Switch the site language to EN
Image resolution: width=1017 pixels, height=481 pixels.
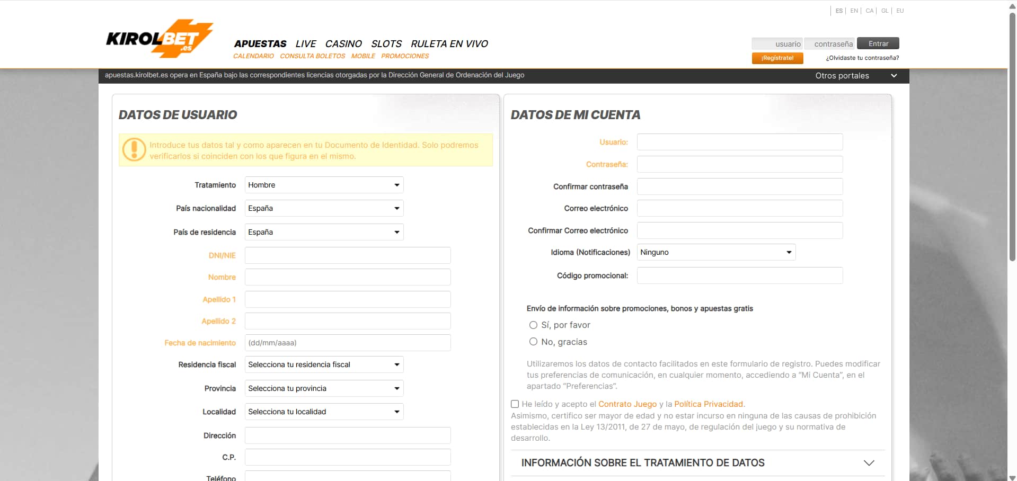(x=854, y=11)
